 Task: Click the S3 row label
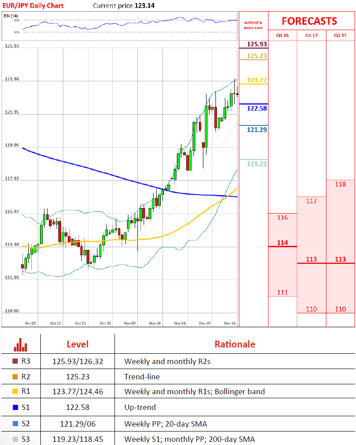tap(26, 439)
